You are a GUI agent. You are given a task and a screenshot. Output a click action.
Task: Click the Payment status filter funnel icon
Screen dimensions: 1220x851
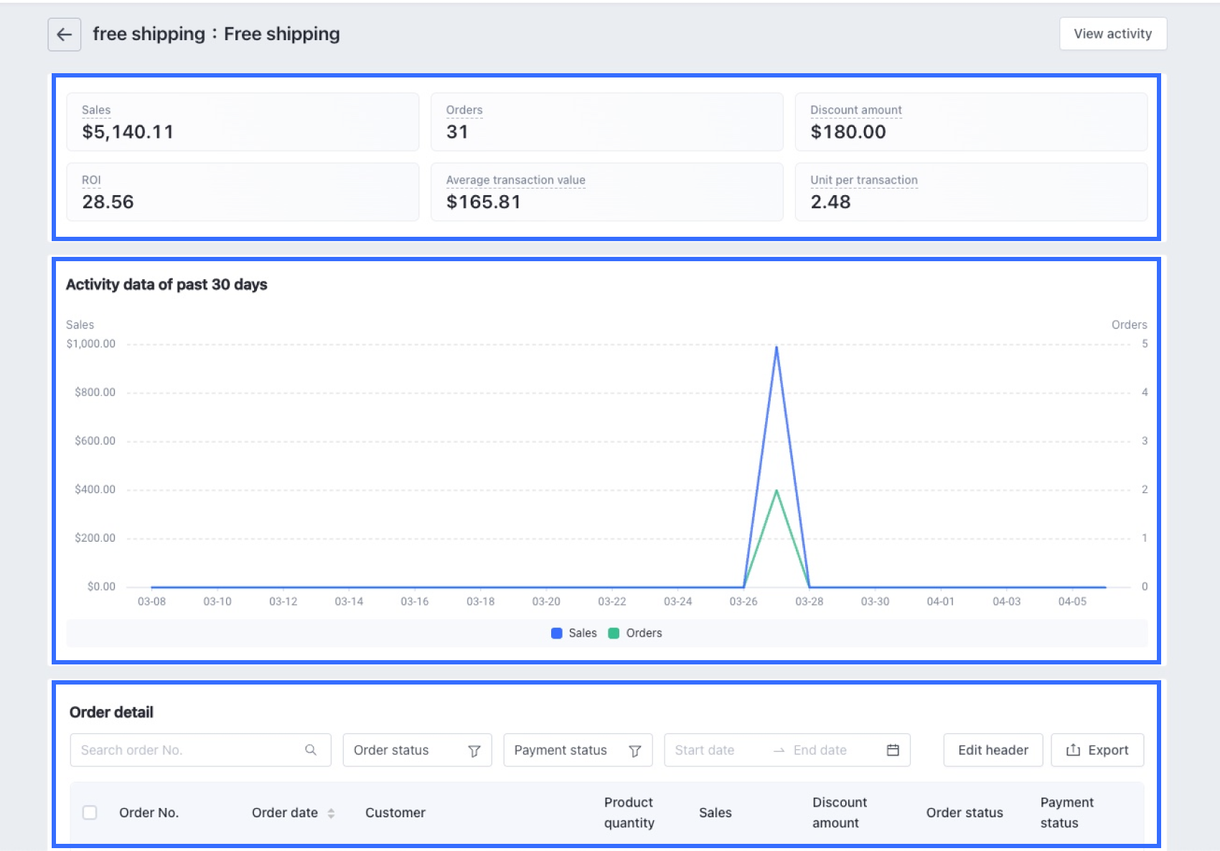click(x=634, y=751)
